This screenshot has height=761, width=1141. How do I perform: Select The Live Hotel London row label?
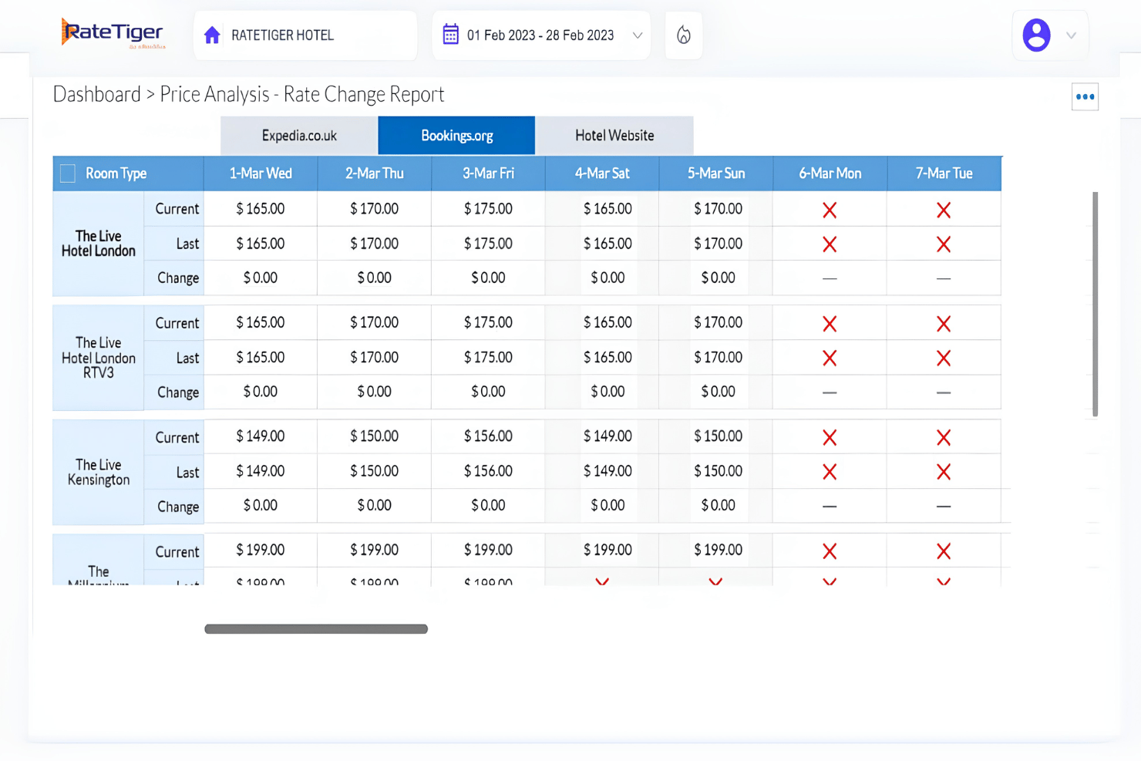tap(99, 244)
